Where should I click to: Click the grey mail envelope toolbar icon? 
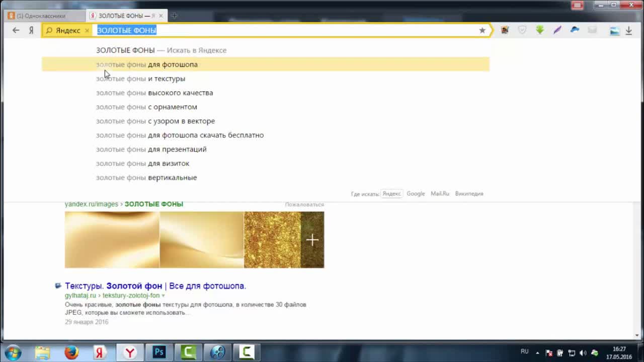point(592,30)
